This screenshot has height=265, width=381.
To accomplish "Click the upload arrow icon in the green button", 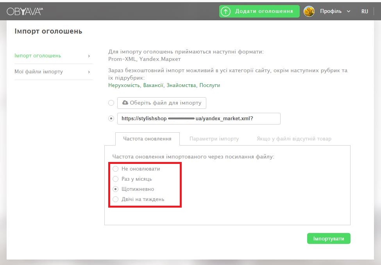I will [226, 11].
